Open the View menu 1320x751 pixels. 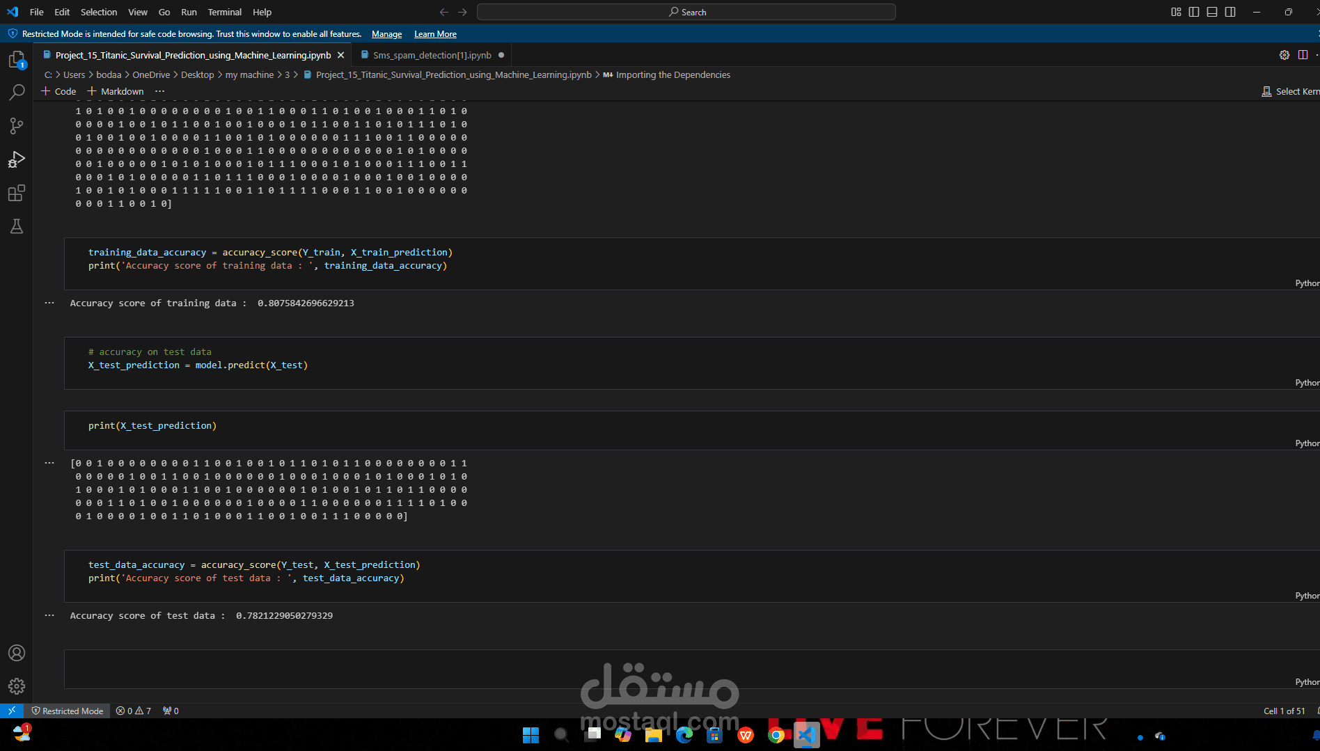pyautogui.click(x=138, y=12)
